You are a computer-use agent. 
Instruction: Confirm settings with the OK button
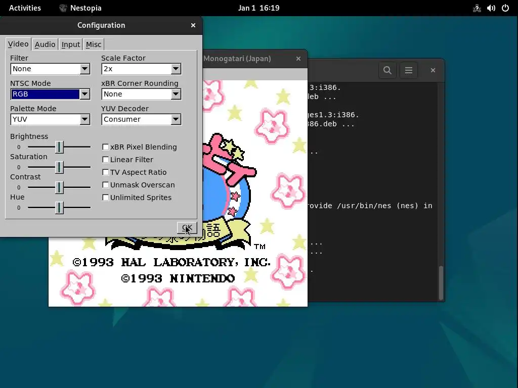[187, 228]
